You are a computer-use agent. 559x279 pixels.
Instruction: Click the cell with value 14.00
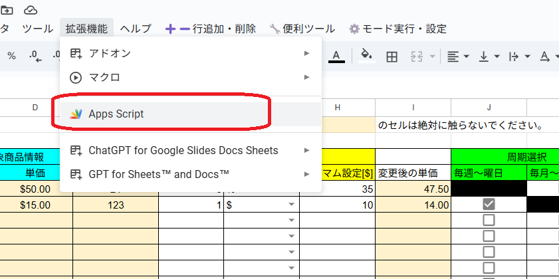click(413, 205)
